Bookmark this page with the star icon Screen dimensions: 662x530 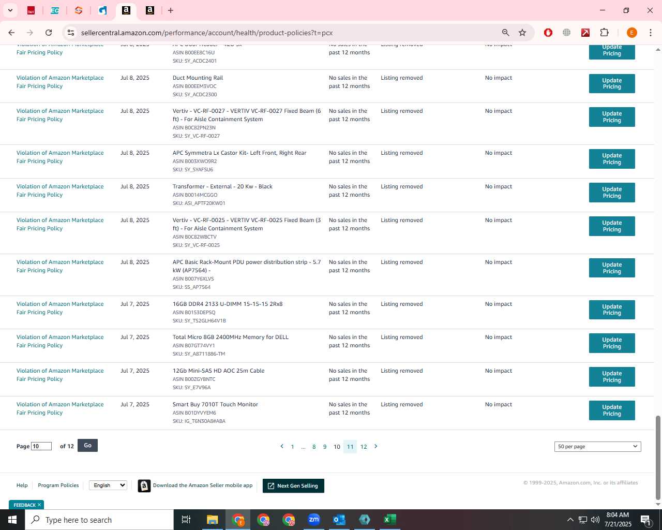[x=522, y=33]
